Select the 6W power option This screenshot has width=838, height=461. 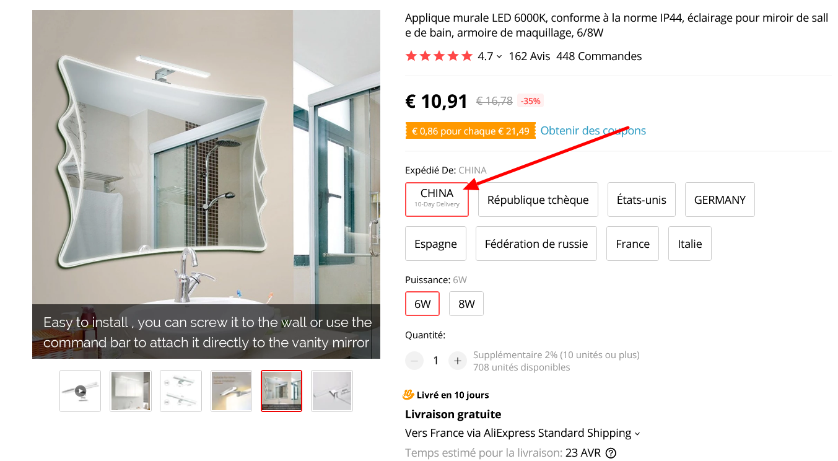422,304
